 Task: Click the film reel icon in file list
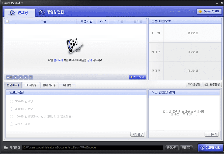74,46
